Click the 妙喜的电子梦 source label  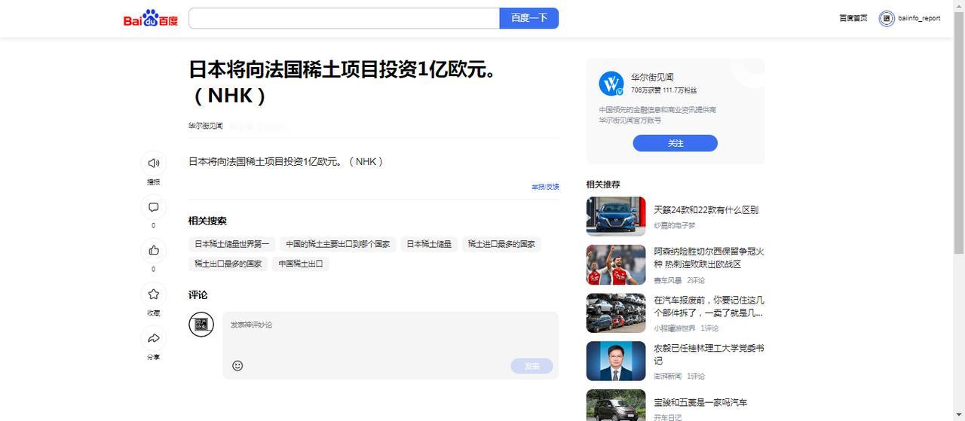[675, 225]
